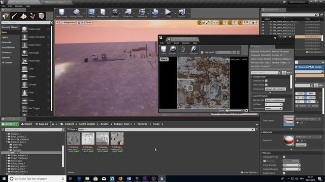Screen dimensions: 325x182
Task: Click Cube placement icon
Action: 24,69
